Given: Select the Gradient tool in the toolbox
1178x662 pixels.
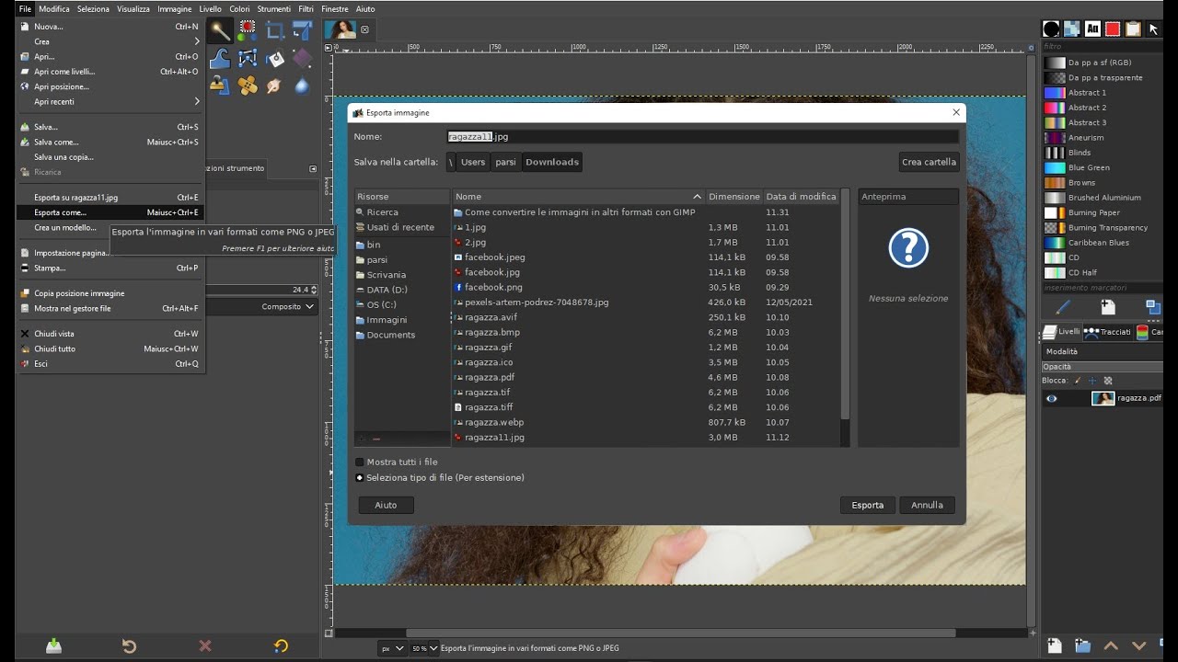Looking at the screenshot, I should [x=302, y=59].
